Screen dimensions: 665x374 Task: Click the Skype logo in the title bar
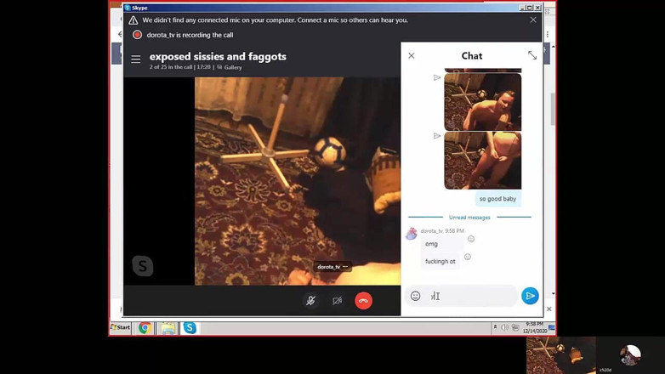pos(128,8)
